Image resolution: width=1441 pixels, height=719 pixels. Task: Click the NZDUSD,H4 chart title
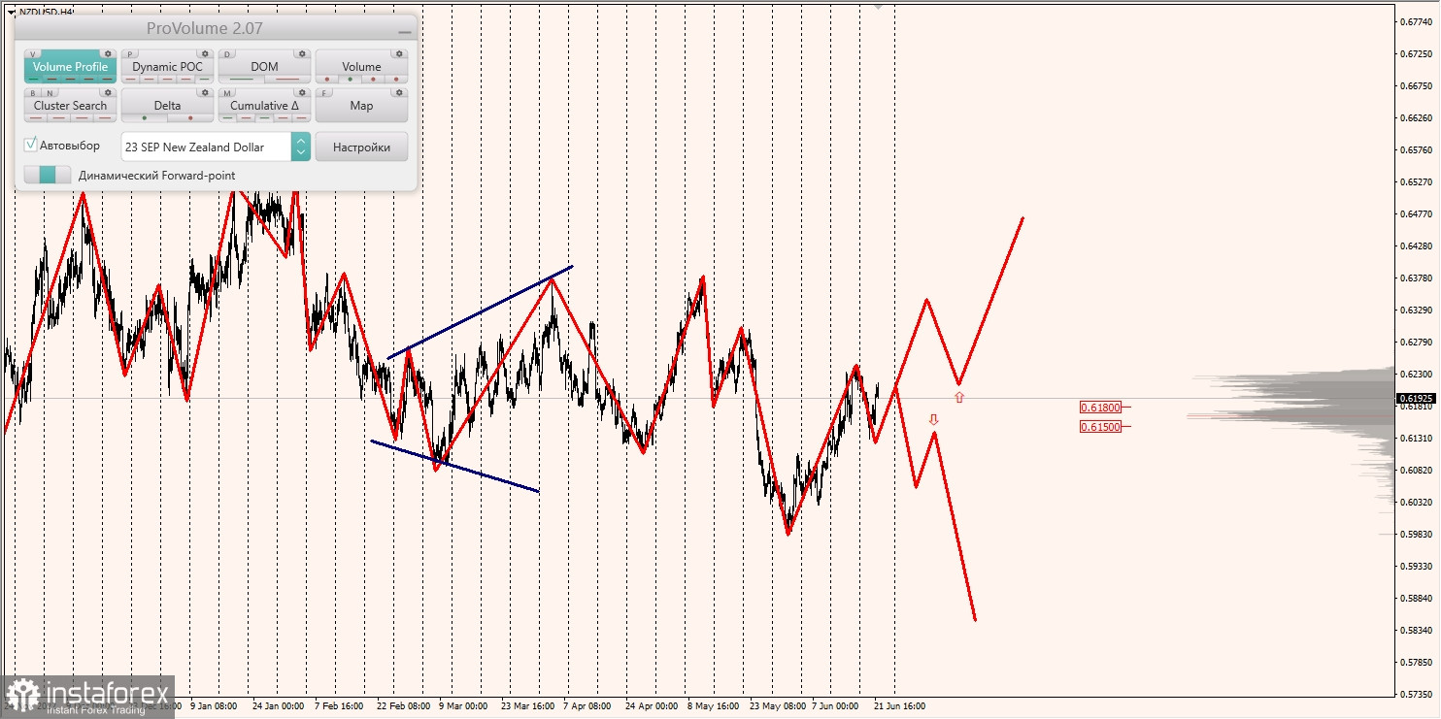coord(47,13)
